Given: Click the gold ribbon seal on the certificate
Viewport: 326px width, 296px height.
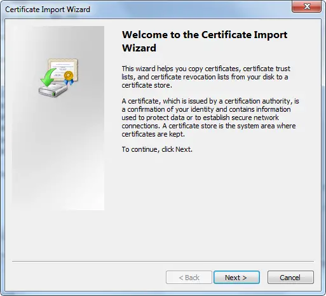Looking at the screenshot, I should point(69,77).
